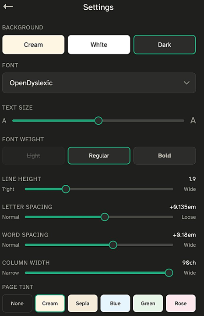This screenshot has height=316, width=204.
Task: Select the Dark background option
Action: click(165, 44)
